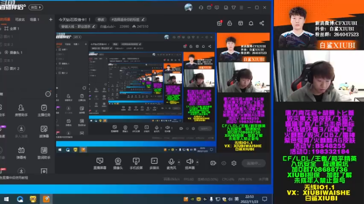Image resolution: width=364 pixels, height=204 pixels.
Task: Open the mail messages icon in title bar
Action: [209, 7]
